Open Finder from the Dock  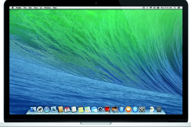(33, 109)
